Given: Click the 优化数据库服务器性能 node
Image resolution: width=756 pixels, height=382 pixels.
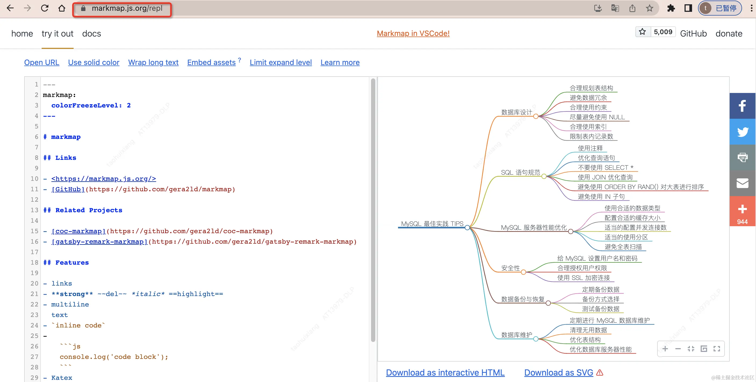Looking at the screenshot, I should pyautogui.click(x=601, y=349).
